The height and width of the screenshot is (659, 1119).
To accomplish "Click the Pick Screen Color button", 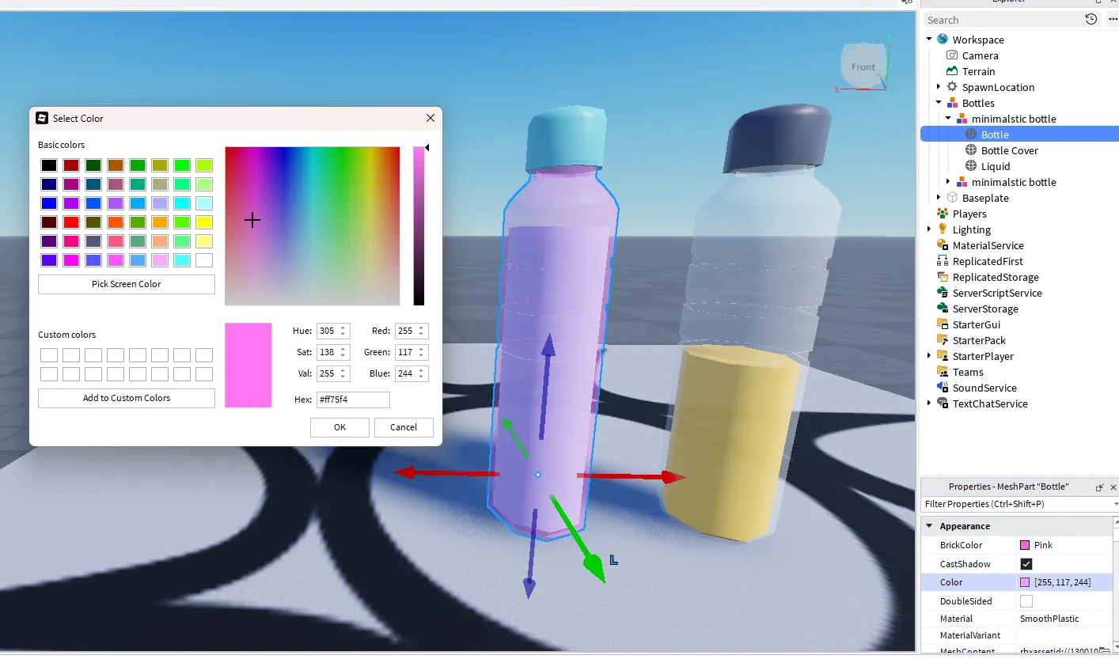I will click(x=127, y=284).
